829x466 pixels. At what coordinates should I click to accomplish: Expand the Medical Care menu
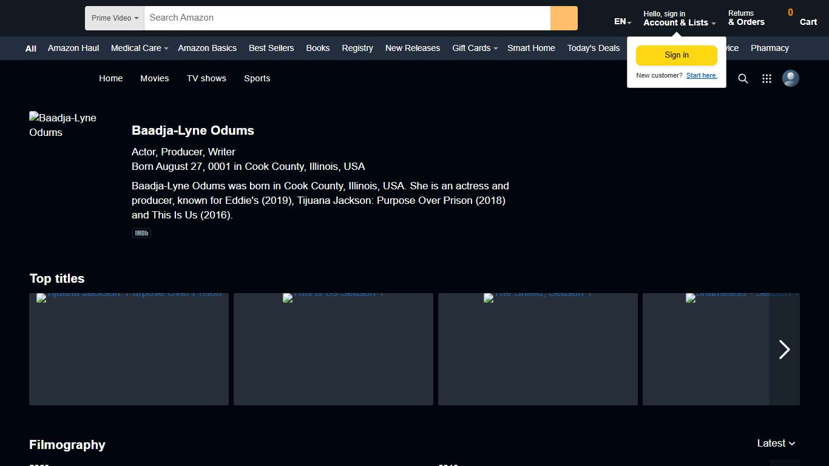click(139, 48)
